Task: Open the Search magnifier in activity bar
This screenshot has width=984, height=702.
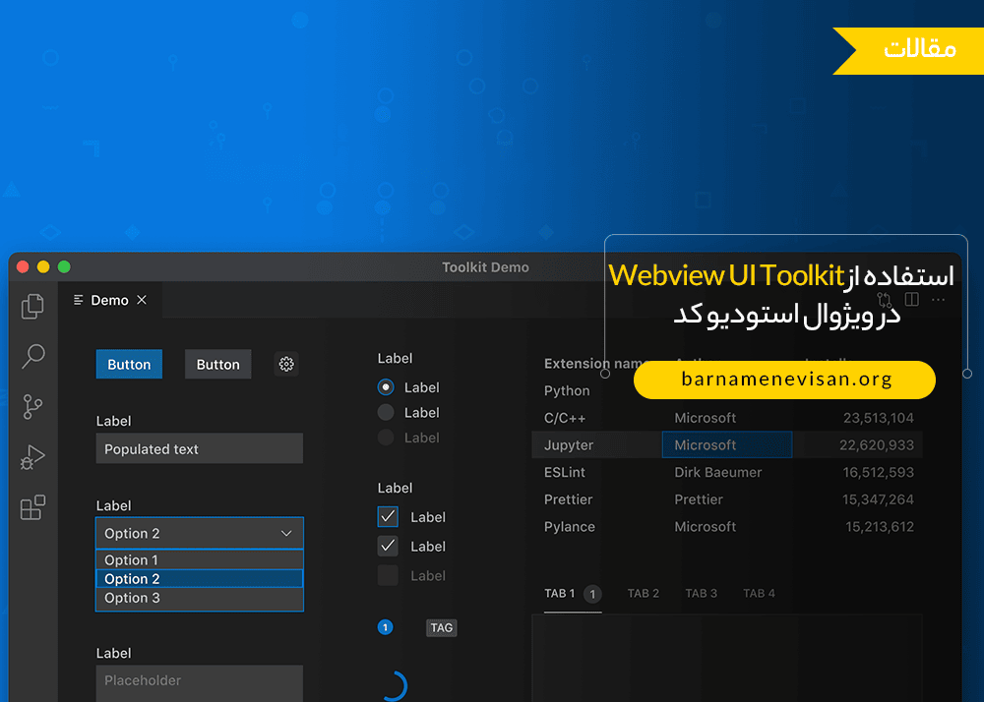Action: coord(32,356)
